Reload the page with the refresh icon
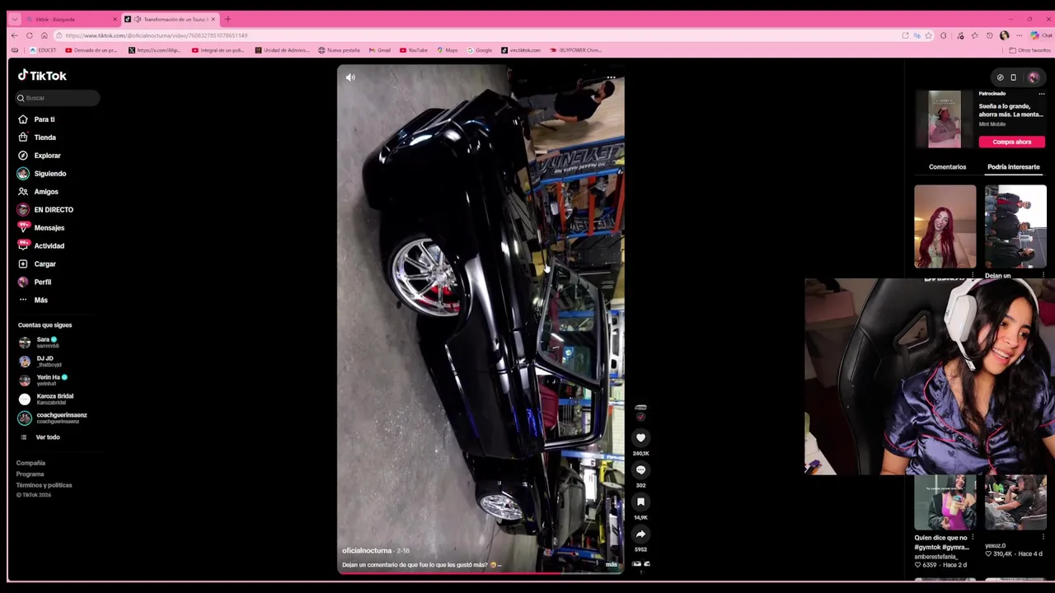This screenshot has width=1055, height=593. [x=29, y=35]
